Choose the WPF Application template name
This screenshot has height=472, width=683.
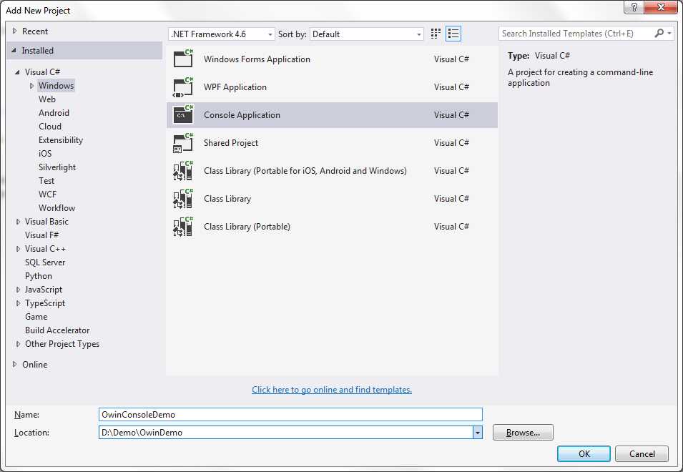(x=235, y=87)
